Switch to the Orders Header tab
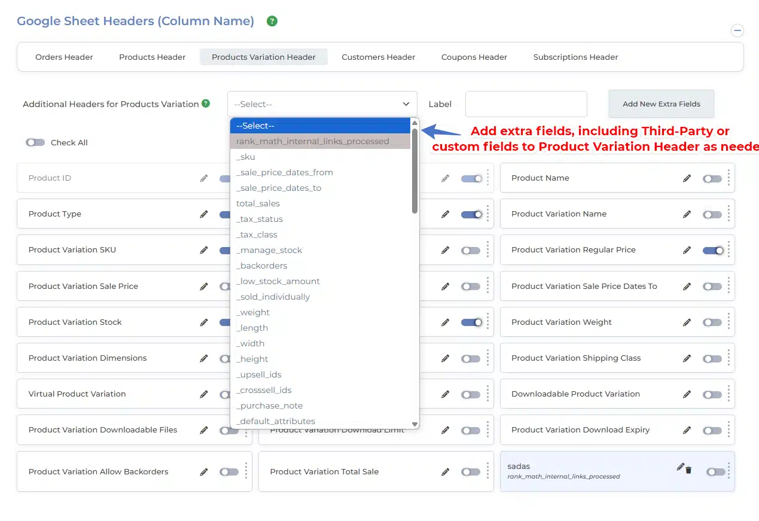Image resolution: width=759 pixels, height=521 pixels. coord(64,57)
